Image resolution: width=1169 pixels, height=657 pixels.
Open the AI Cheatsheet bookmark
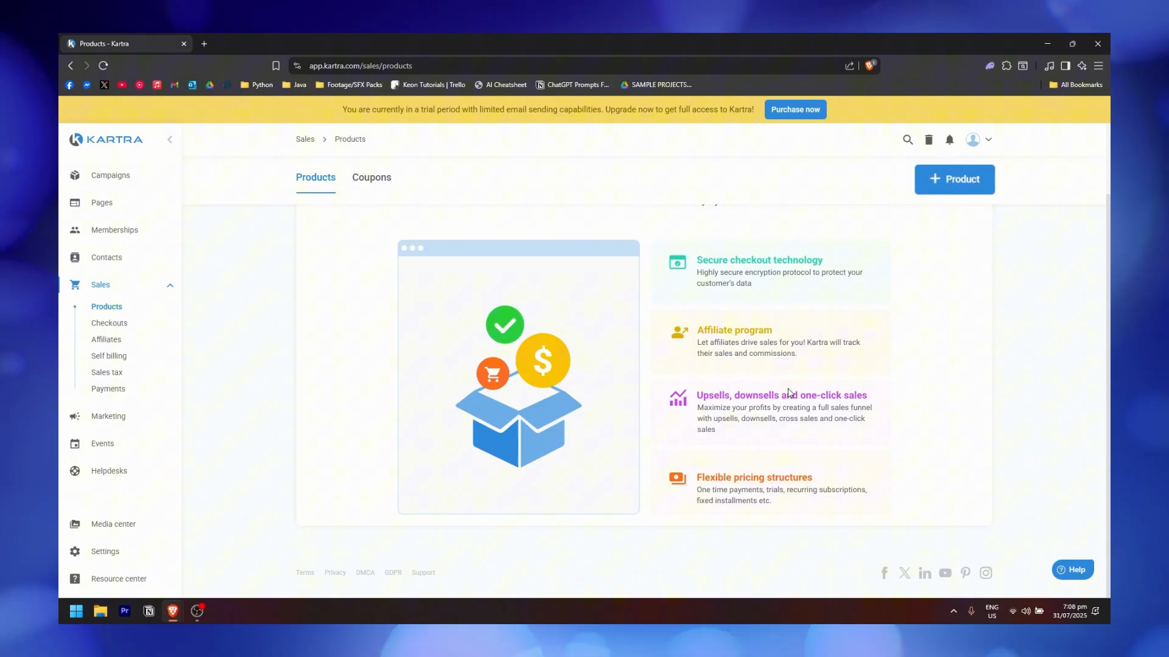[x=500, y=85]
